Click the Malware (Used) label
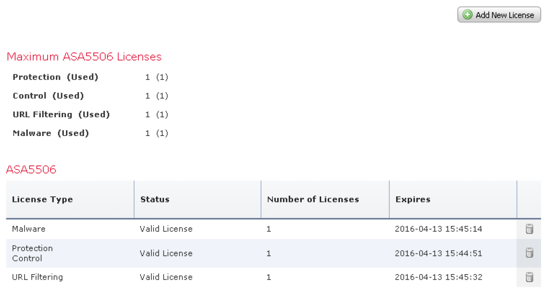The width and height of the screenshot is (549, 295). [51, 133]
